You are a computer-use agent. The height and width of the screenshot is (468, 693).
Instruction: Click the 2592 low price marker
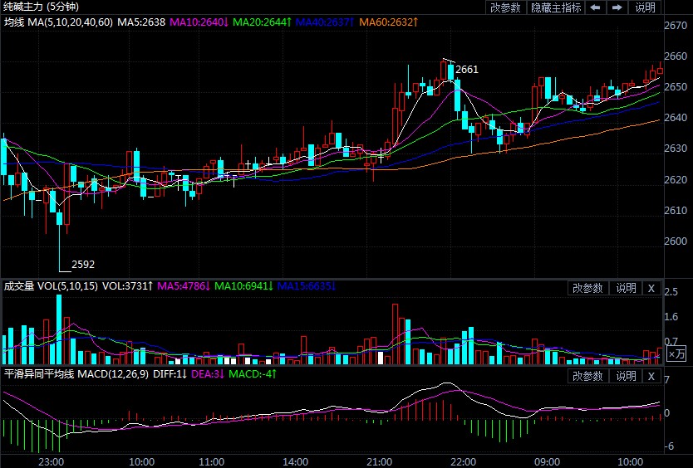(83, 265)
